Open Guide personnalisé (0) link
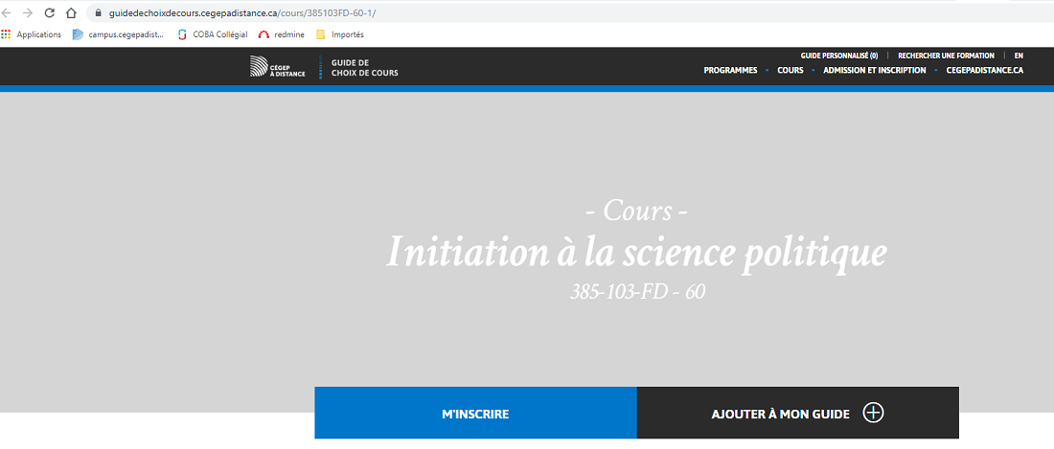 pos(838,56)
